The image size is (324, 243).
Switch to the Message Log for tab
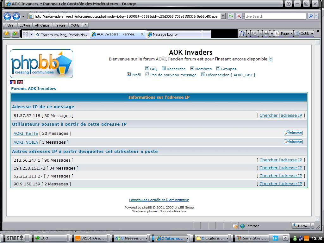coord(174,34)
